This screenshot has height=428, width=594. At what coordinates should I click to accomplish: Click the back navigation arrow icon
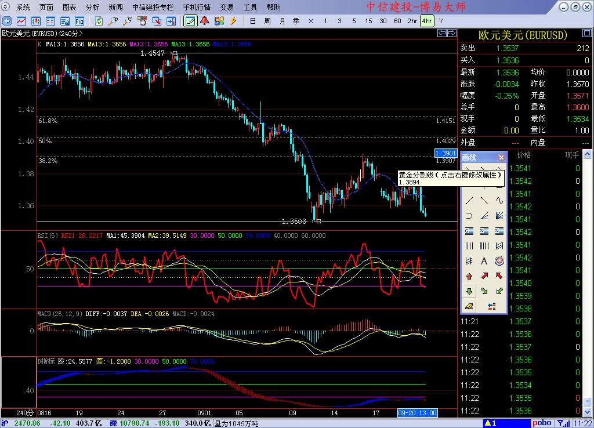coord(8,21)
